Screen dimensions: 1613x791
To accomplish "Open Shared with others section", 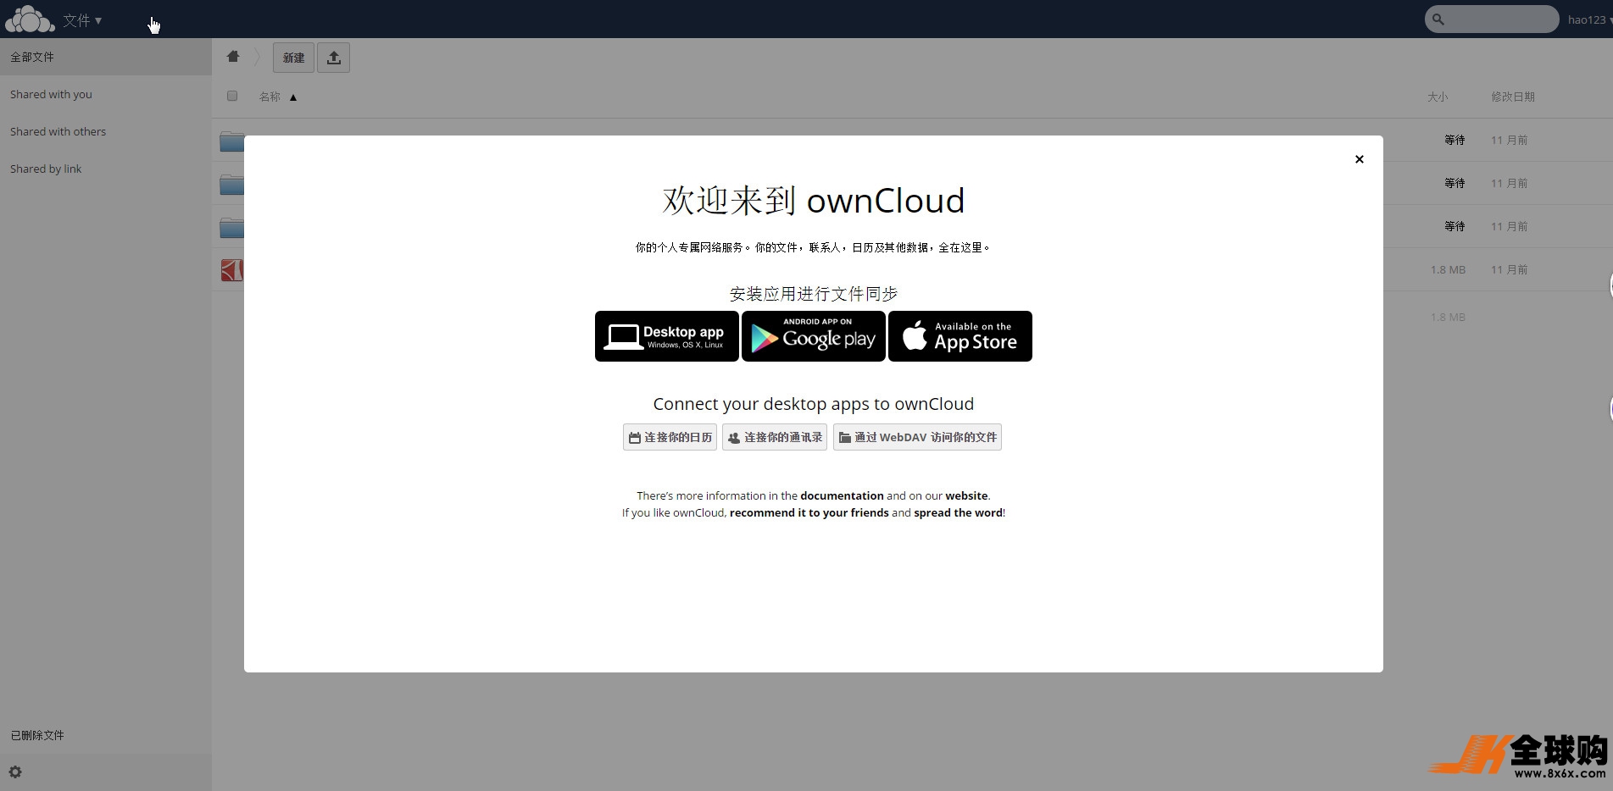I will click(x=106, y=131).
